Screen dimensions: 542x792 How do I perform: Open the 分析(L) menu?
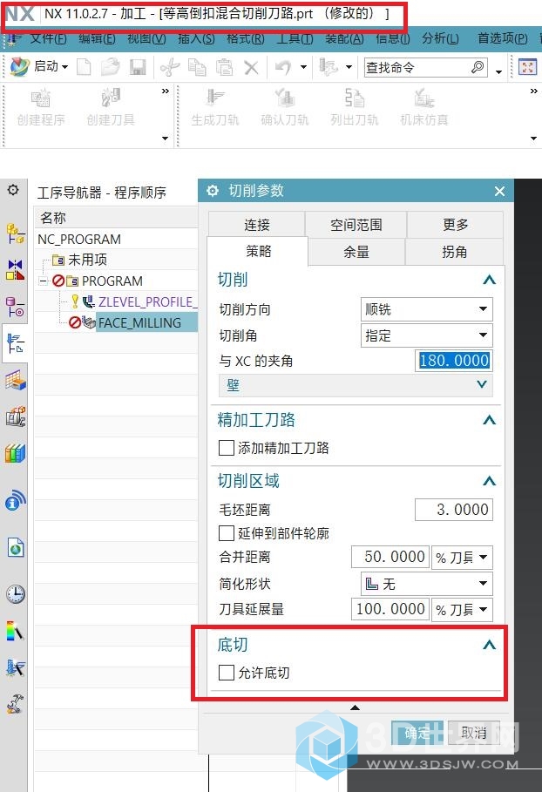[440, 38]
